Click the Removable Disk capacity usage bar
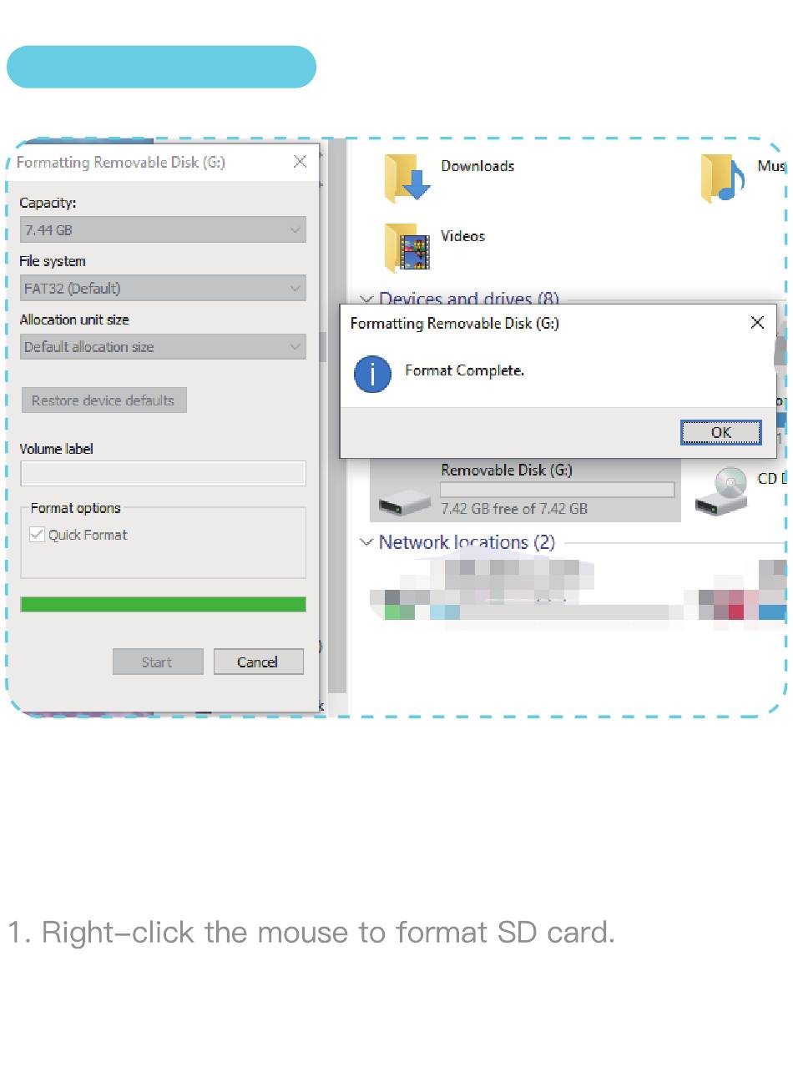Viewport: 793px width, 1077px height. point(557,490)
